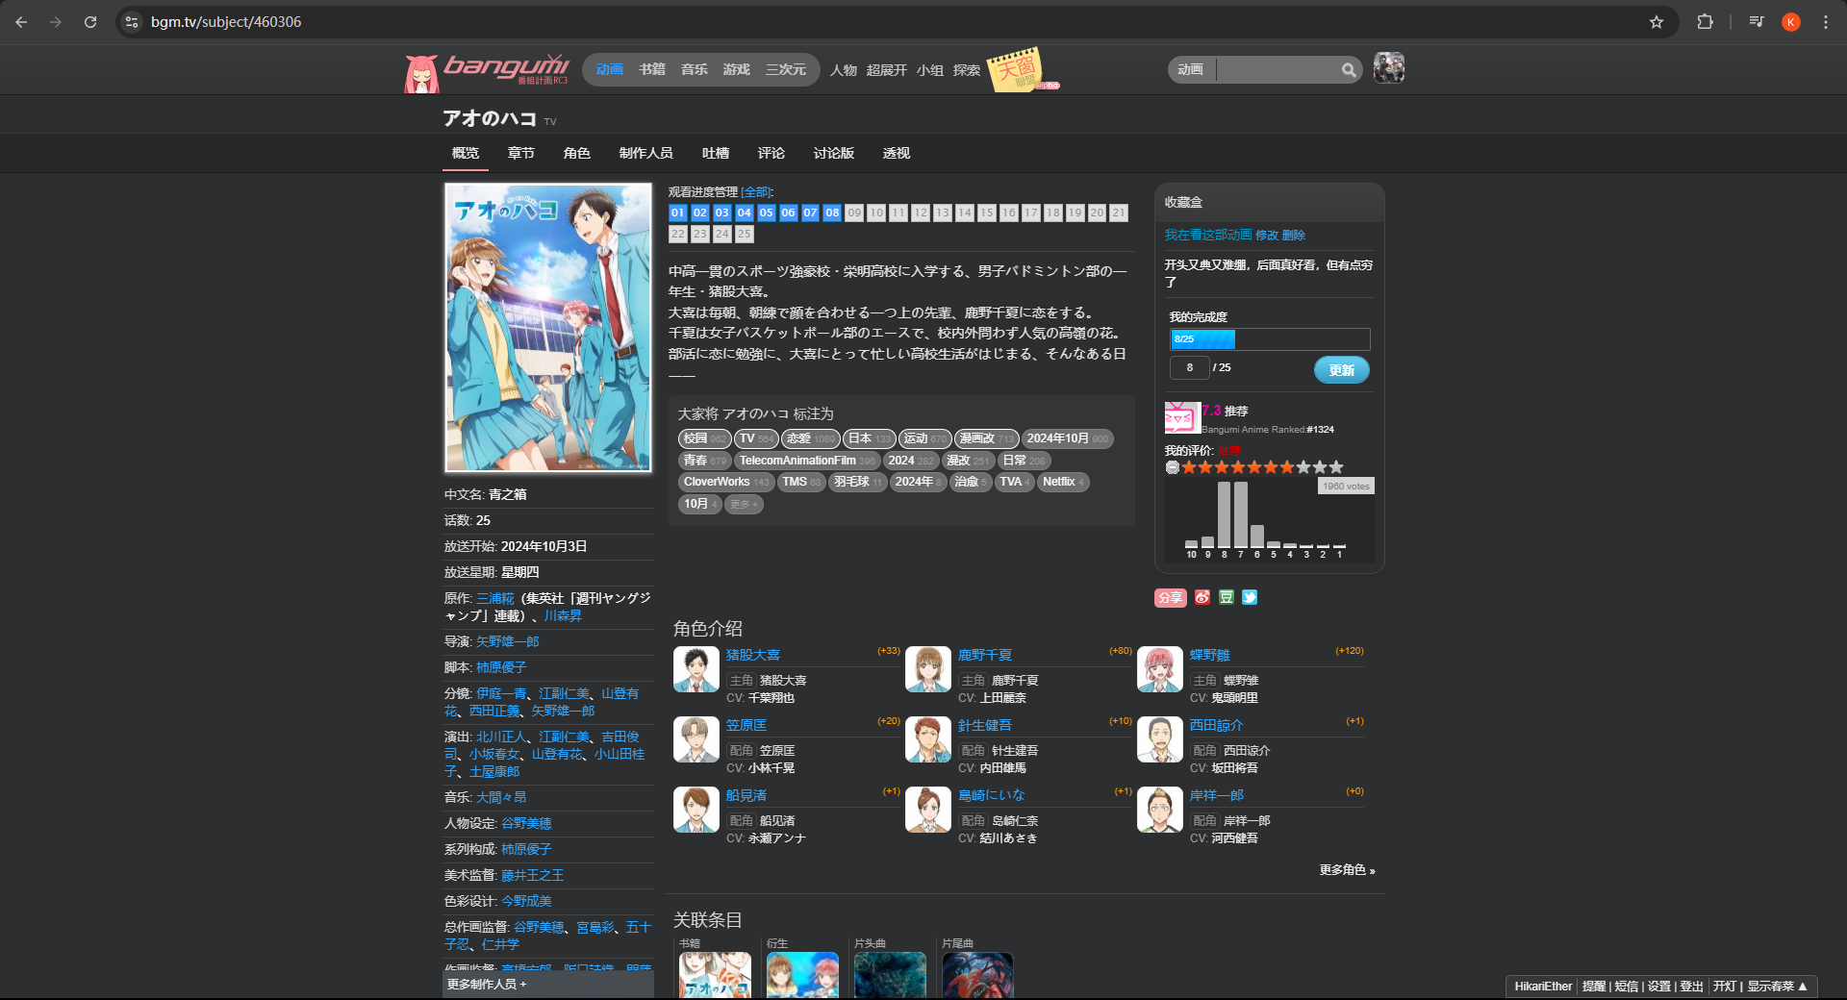This screenshot has height=1000, width=1847.
Task: Open 书籍 in top navigation
Action: coord(652,69)
